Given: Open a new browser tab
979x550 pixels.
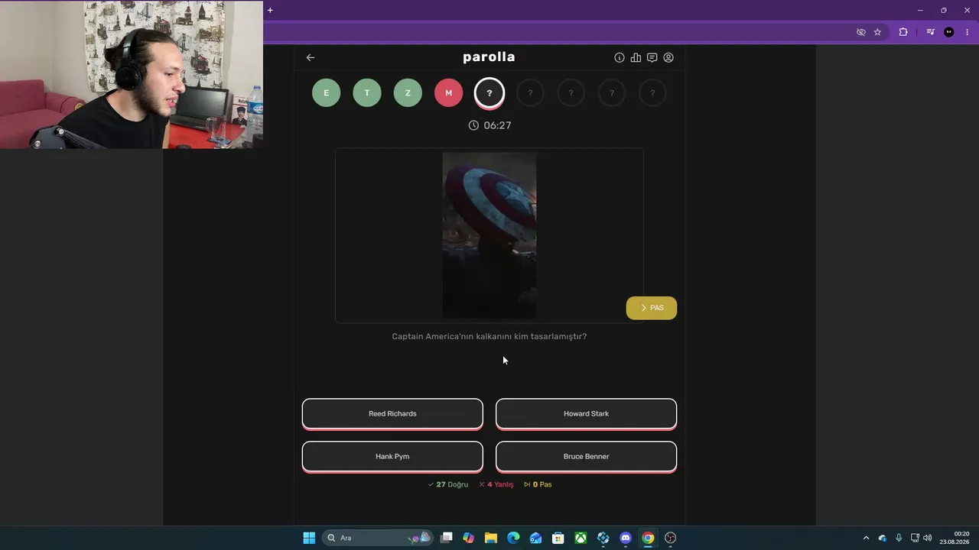Looking at the screenshot, I should point(270,10).
